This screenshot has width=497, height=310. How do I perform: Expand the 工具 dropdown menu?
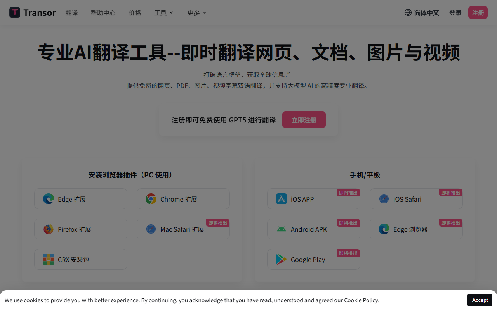pyautogui.click(x=164, y=13)
